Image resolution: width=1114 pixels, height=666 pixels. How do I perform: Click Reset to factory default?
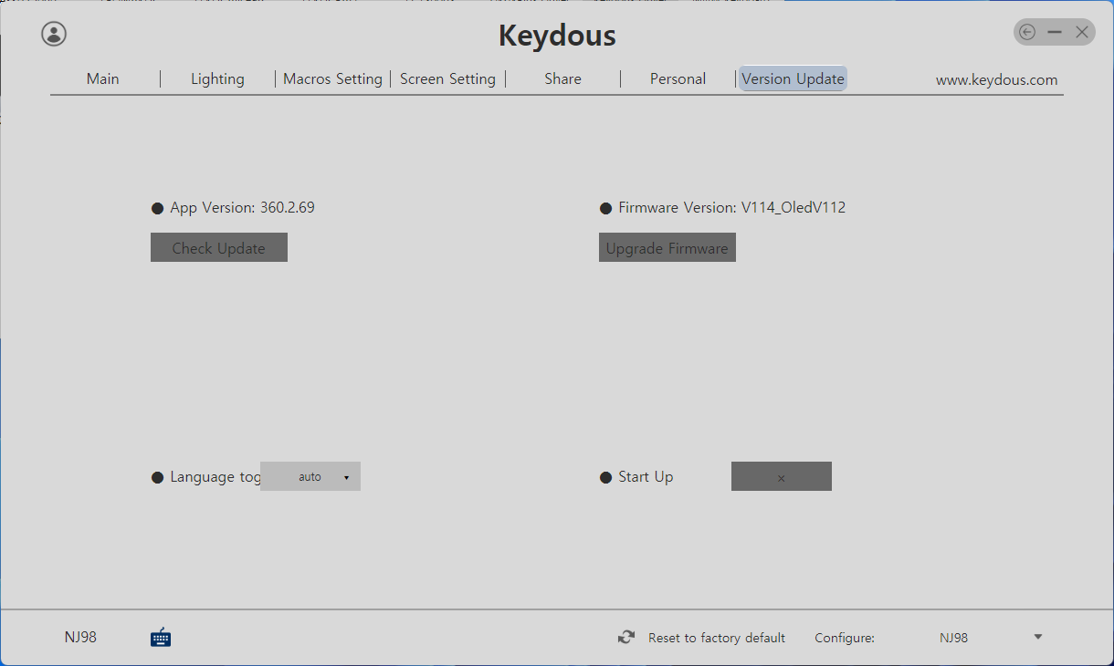click(x=717, y=638)
